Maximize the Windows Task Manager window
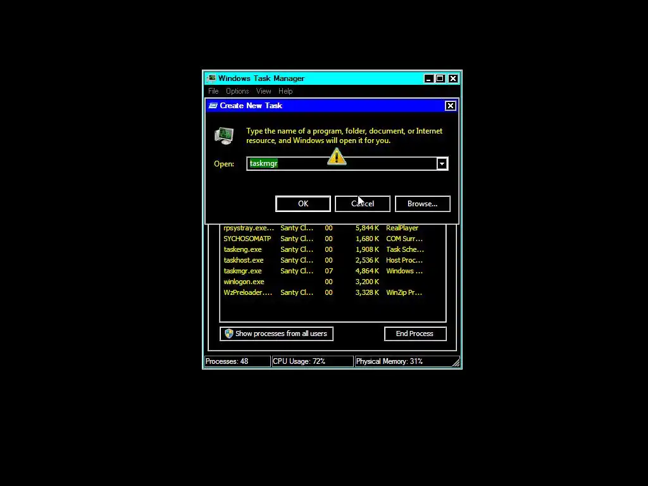This screenshot has height=486, width=648. coord(440,78)
